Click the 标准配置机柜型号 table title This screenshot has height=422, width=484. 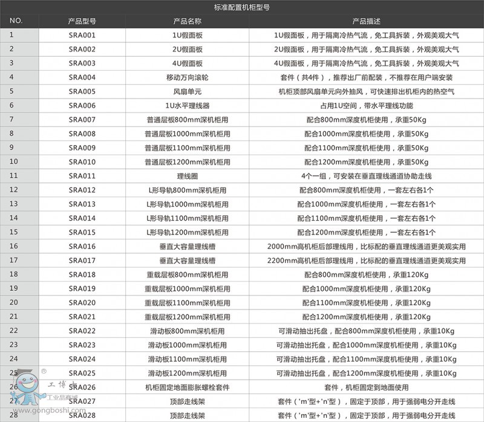tap(241, 7)
